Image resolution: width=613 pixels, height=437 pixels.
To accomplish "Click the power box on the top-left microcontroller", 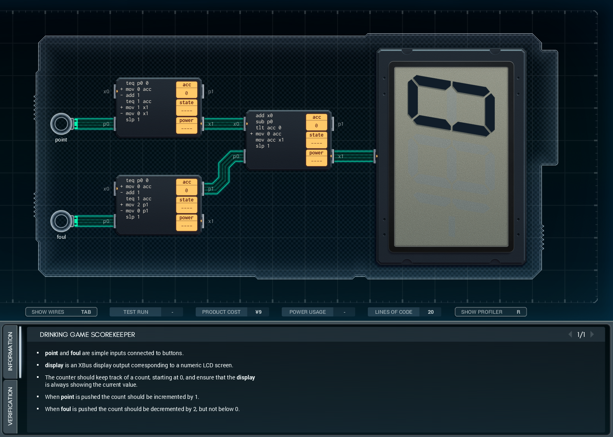I will 186,125.
